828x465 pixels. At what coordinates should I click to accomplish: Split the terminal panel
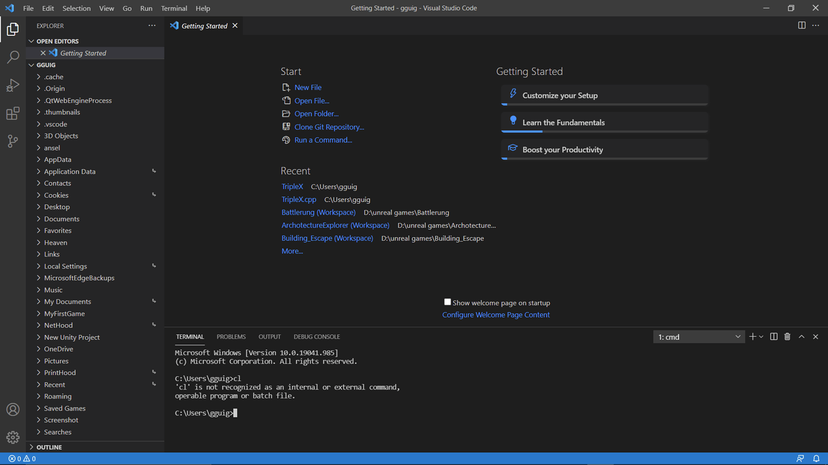(773, 337)
